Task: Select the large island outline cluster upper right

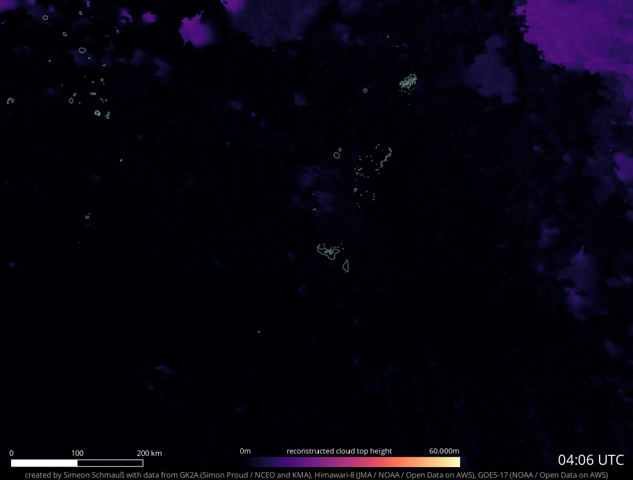Action: coord(409,81)
